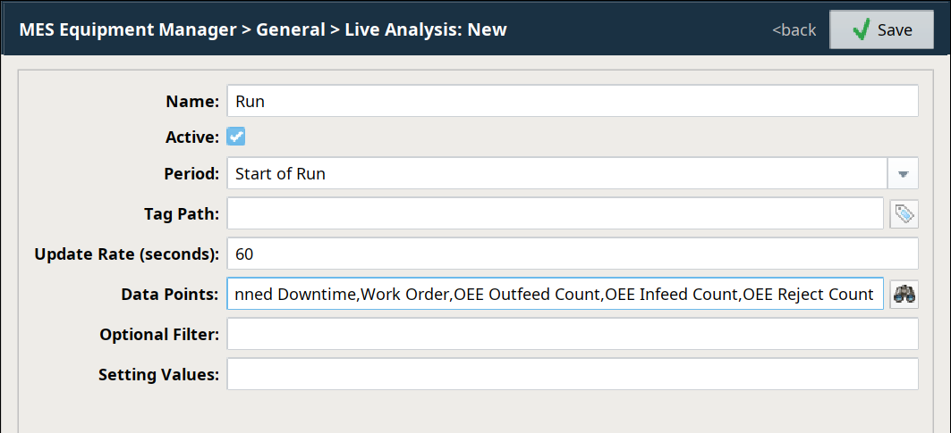This screenshot has height=433, width=951.
Task: Click the Period label
Action: [x=191, y=174]
